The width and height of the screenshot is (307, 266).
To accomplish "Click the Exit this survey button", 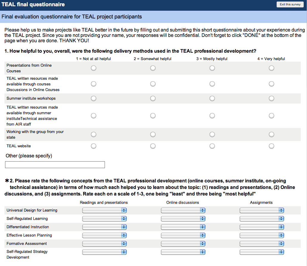I will (290, 4).
